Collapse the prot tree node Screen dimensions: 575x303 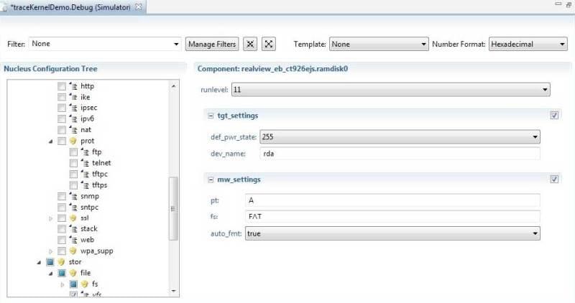click(x=50, y=141)
